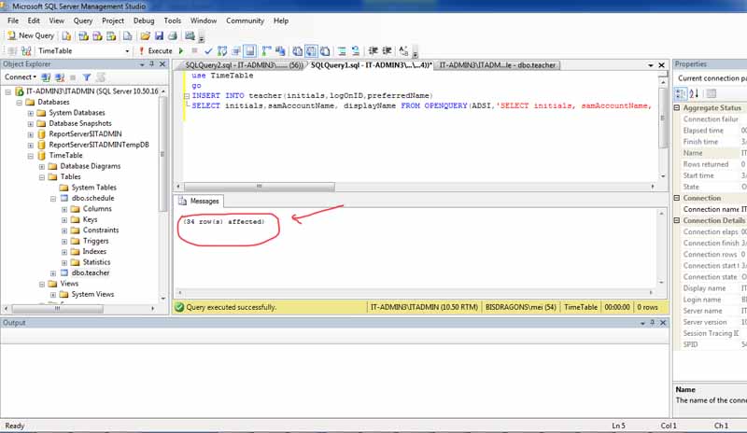Image resolution: width=747 pixels, height=433 pixels.
Task: Switch to the dbo.teacher tab
Action: point(498,65)
